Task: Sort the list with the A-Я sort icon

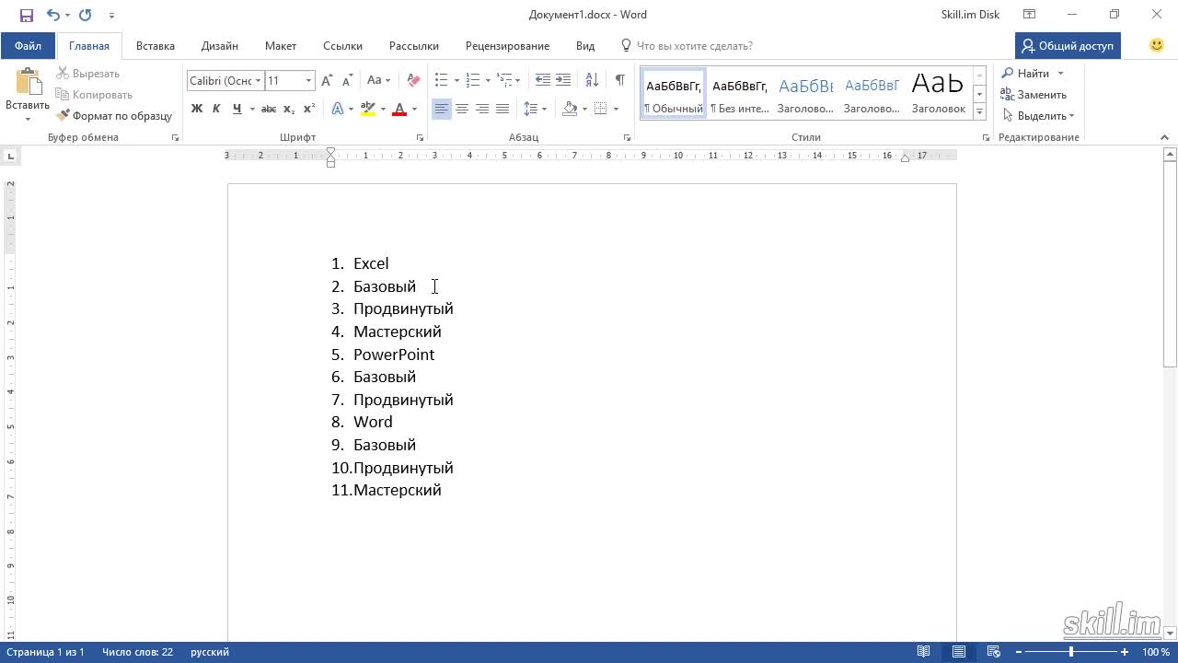Action: [x=592, y=81]
